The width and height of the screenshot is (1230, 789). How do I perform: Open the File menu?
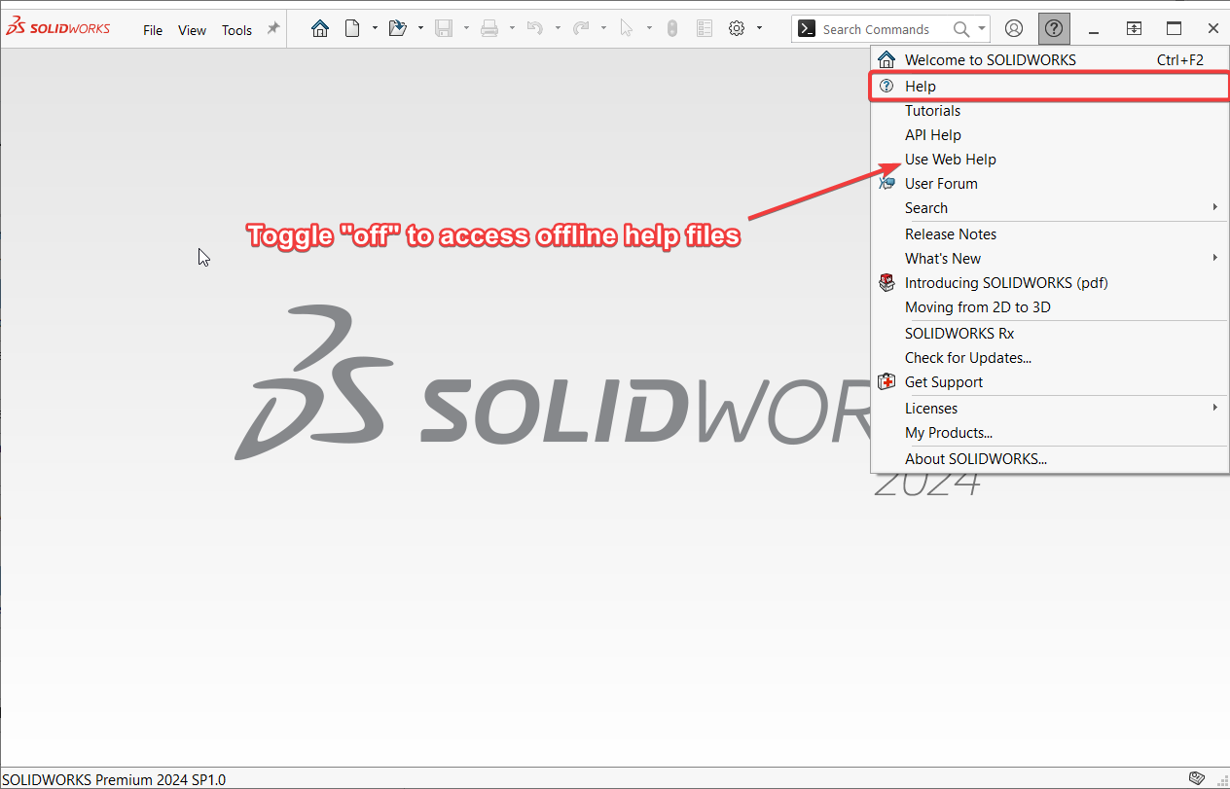click(x=153, y=30)
